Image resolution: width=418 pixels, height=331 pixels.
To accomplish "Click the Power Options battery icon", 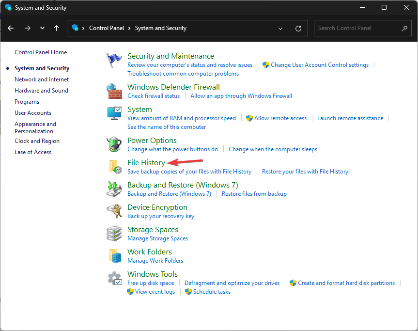I will [x=114, y=144].
